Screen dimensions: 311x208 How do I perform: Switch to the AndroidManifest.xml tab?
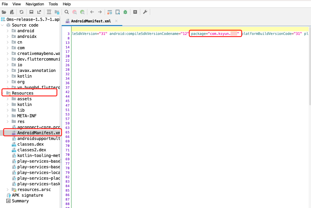91,21
